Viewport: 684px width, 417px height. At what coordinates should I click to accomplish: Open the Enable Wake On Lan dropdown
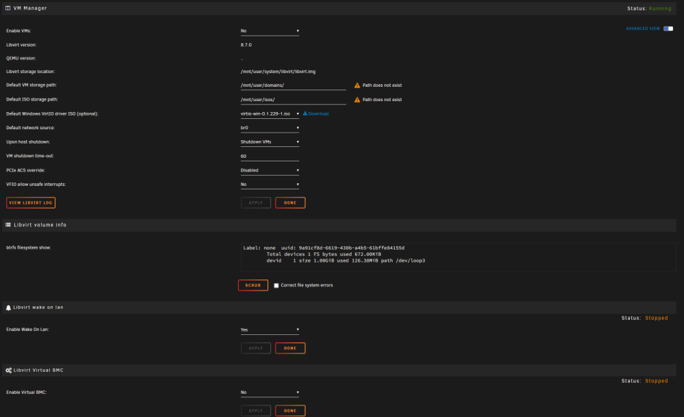point(269,329)
